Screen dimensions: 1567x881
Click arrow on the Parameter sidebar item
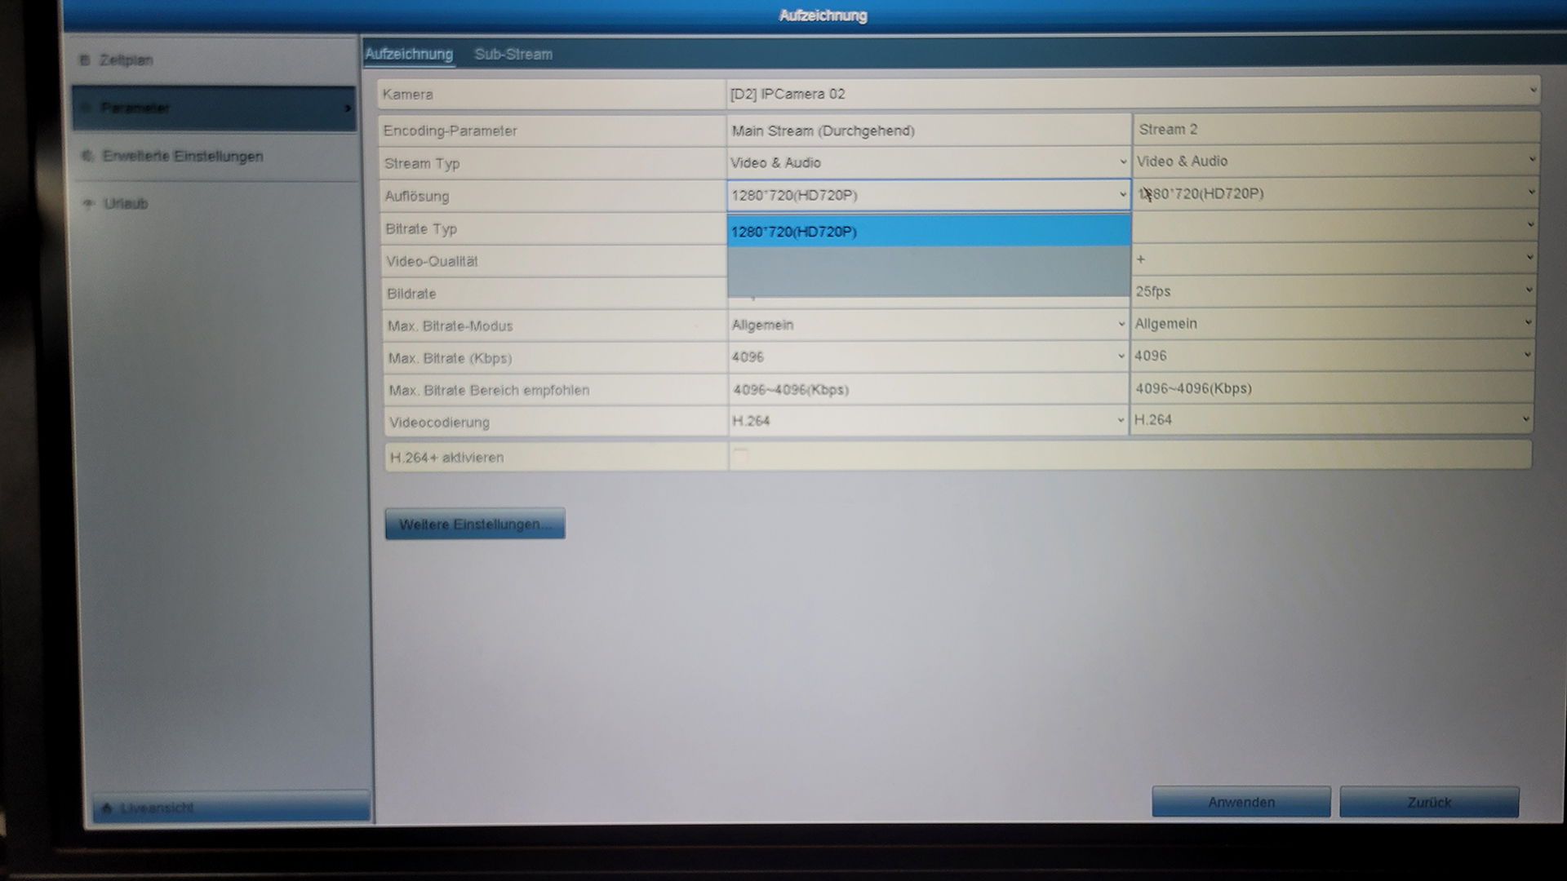(x=348, y=108)
